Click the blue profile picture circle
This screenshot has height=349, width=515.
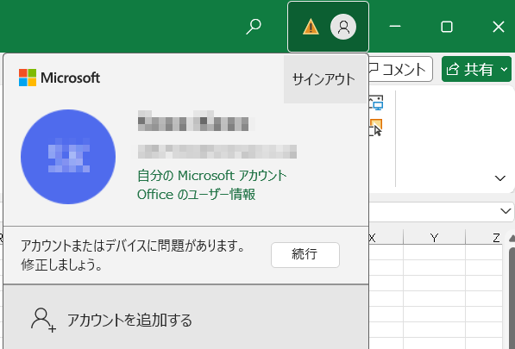(68, 157)
